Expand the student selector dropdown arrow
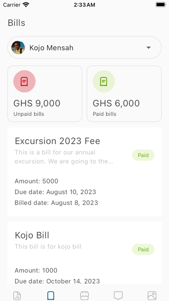Viewport: 169px width, 301px height. point(148,48)
